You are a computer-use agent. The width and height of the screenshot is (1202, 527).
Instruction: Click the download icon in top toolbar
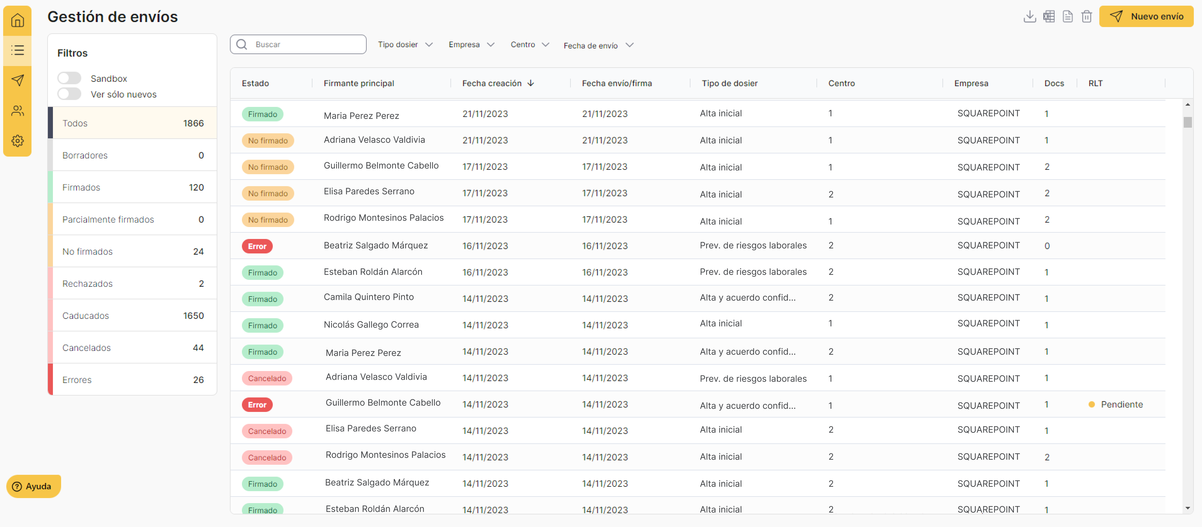click(1029, 17)
